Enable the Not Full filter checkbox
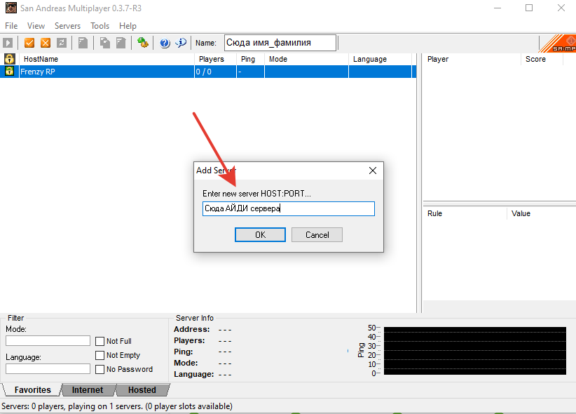Image resolution: width=576 pixels, height=414 pixels. click(x=100, y=341)
